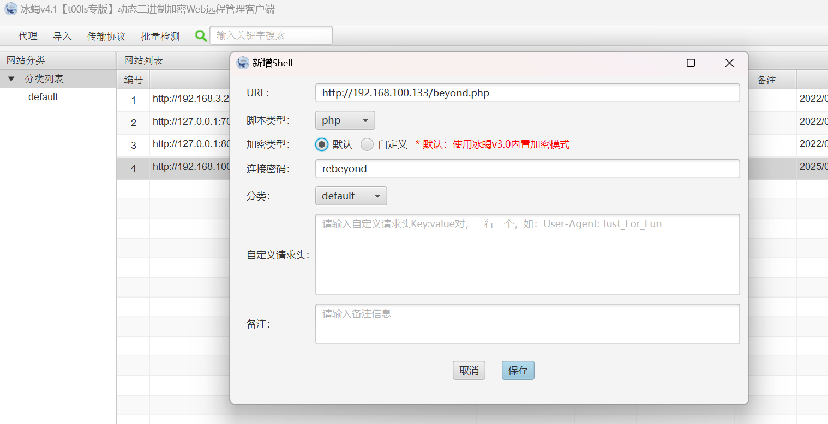828x424 pixels.
Task: Open the 导入 menu
Action: (x=62, y=37)
